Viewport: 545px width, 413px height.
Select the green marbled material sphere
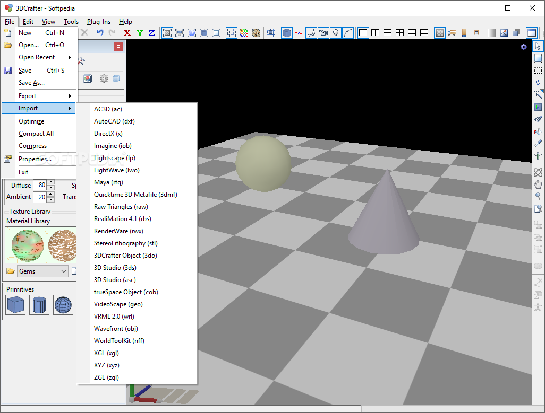(28, 245)
